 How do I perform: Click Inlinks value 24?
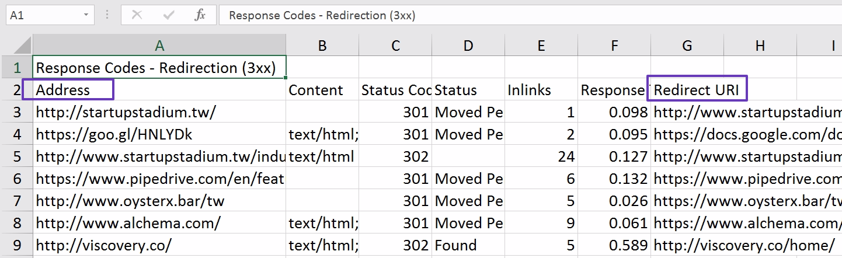tap(541, 156)
